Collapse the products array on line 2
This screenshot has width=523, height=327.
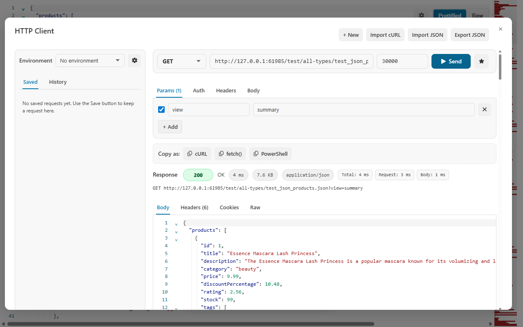click(x=176, y=231)
